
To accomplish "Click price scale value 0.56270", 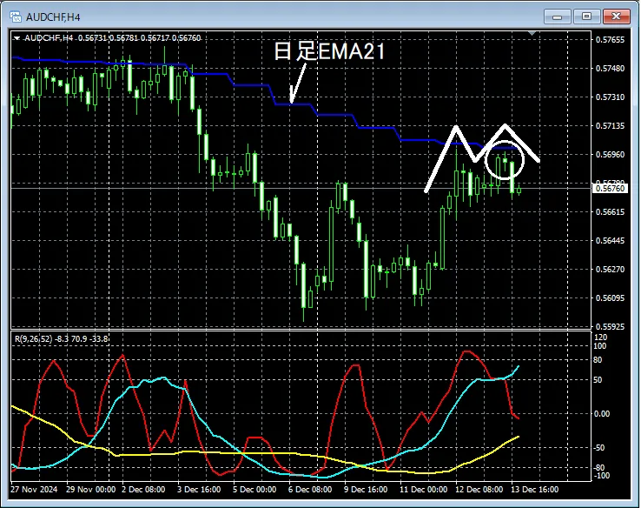I will pos(610,269).
